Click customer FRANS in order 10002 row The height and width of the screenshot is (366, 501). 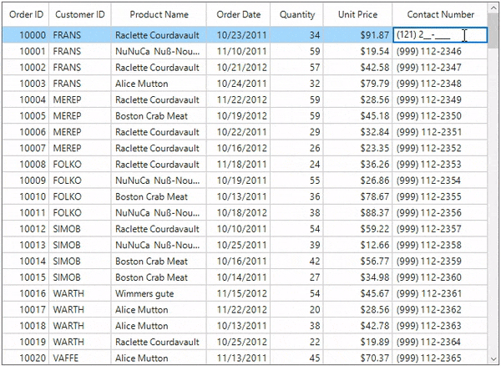coord(80,68)
